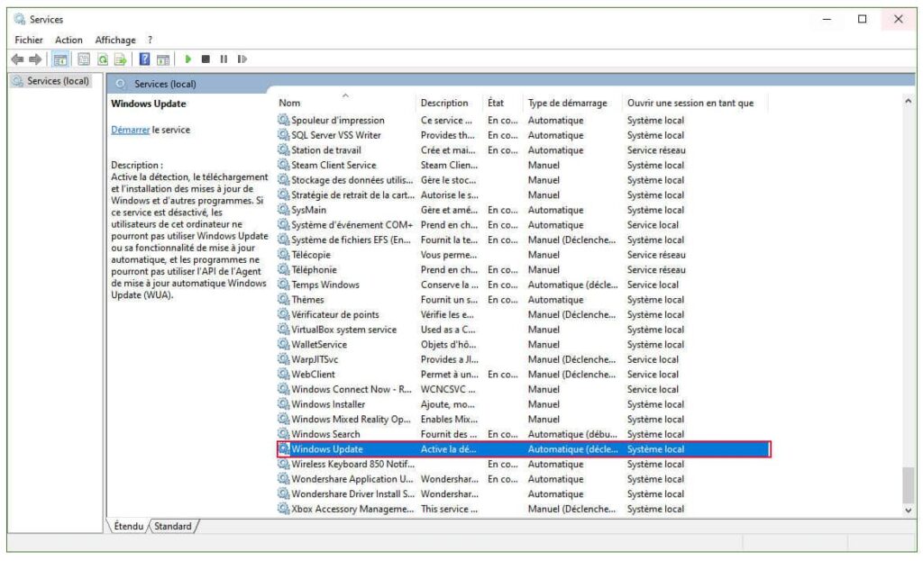Open the Action menu

click(x=69, y=40)
